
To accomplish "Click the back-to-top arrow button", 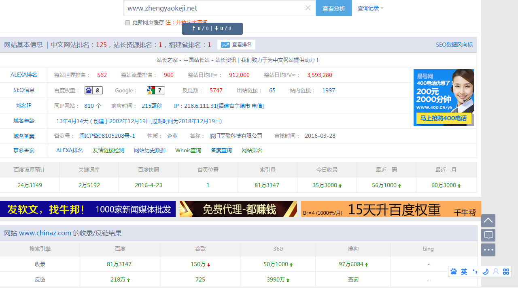I will click(488, 220).
